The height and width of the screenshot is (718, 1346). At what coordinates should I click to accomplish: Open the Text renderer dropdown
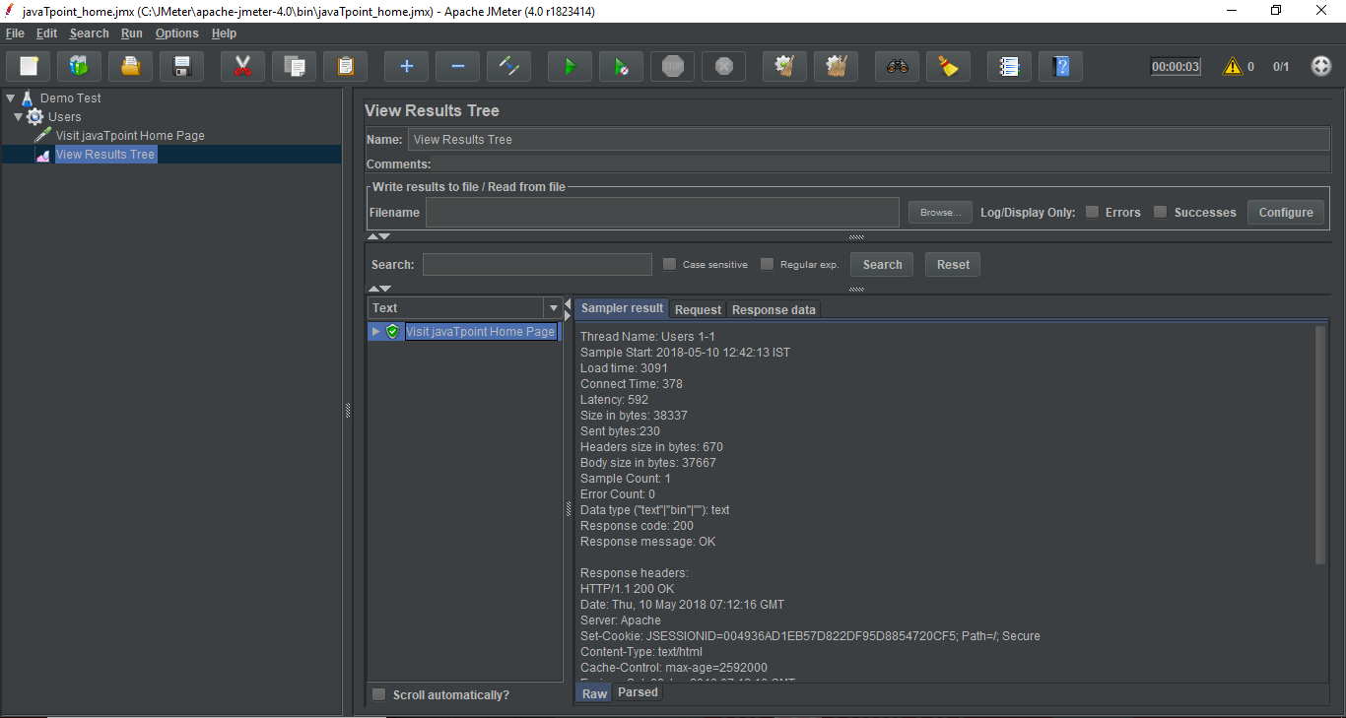(x=465, y=308)
